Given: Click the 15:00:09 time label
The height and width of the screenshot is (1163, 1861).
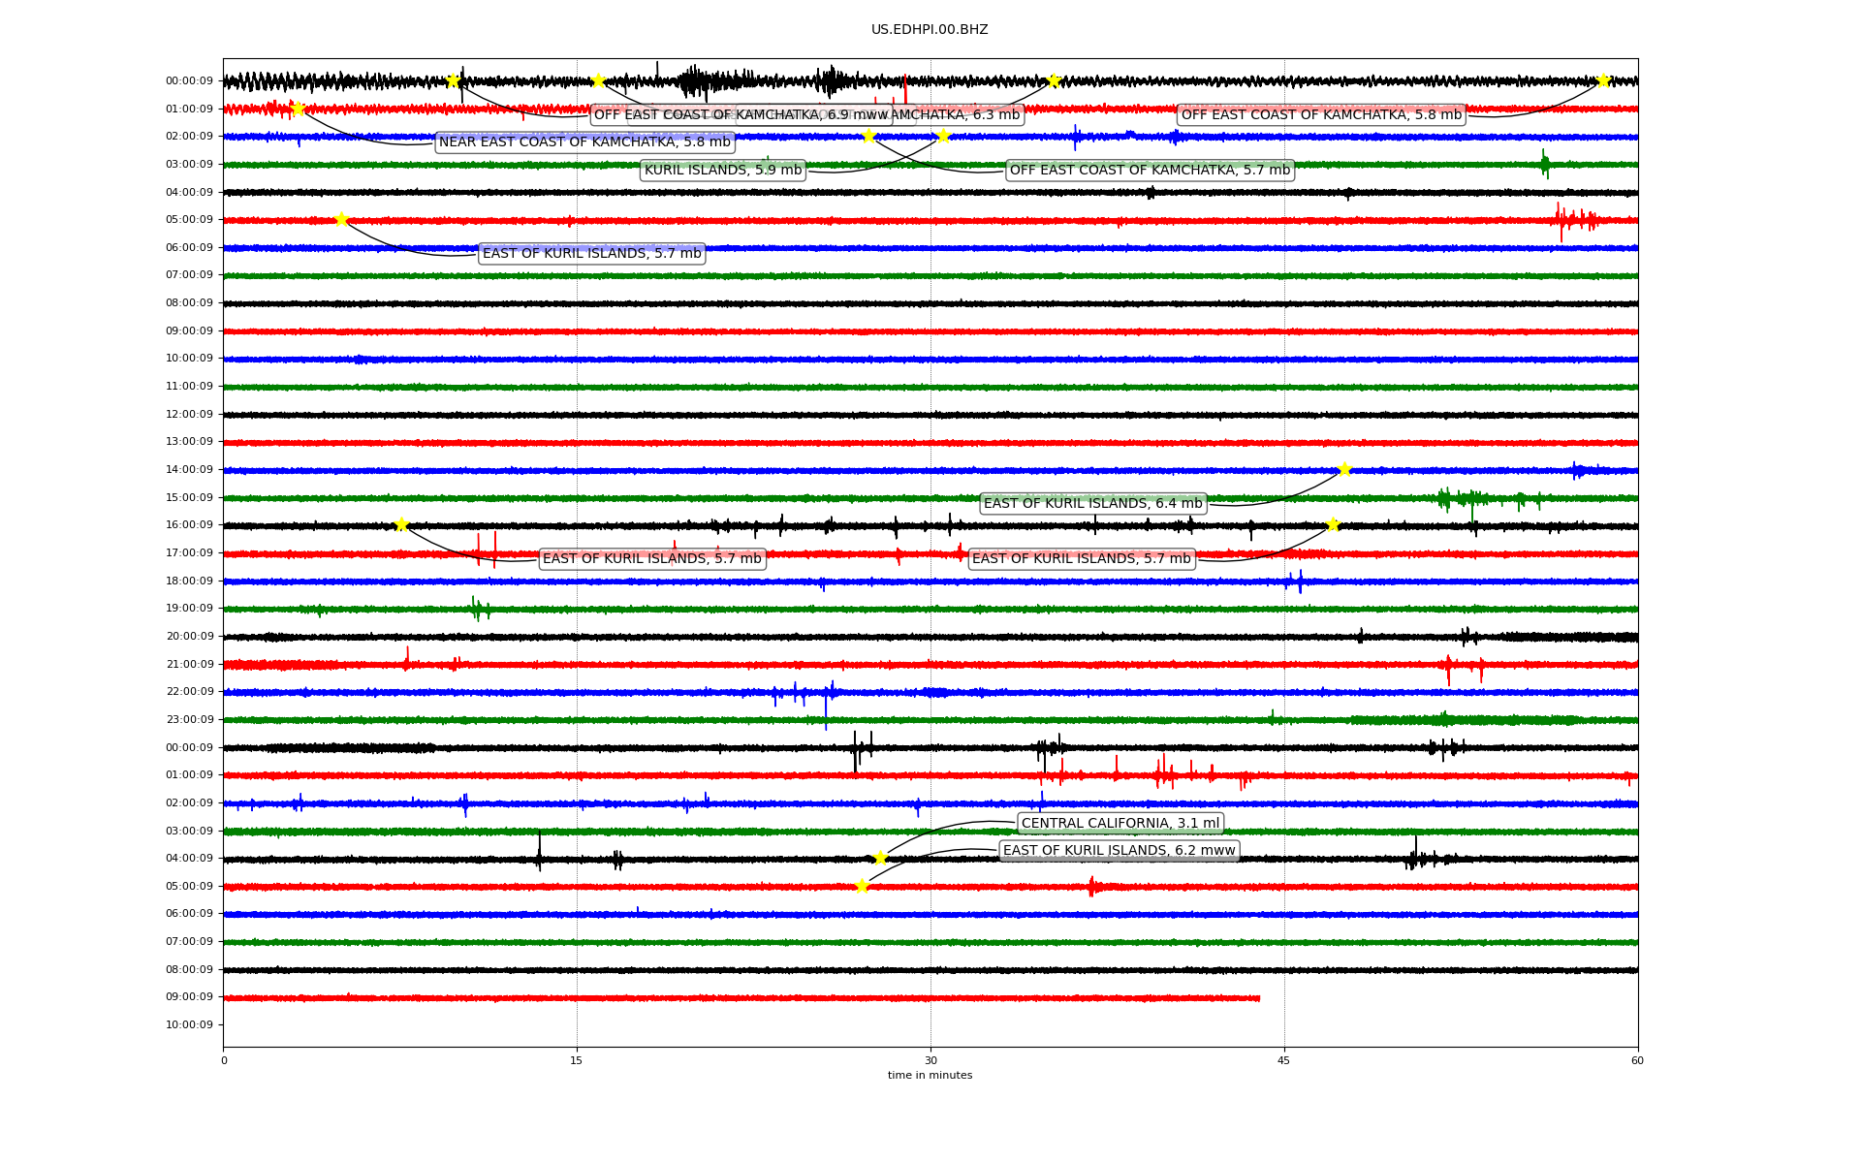Looking at the screenshot, I should coord(189,498).
